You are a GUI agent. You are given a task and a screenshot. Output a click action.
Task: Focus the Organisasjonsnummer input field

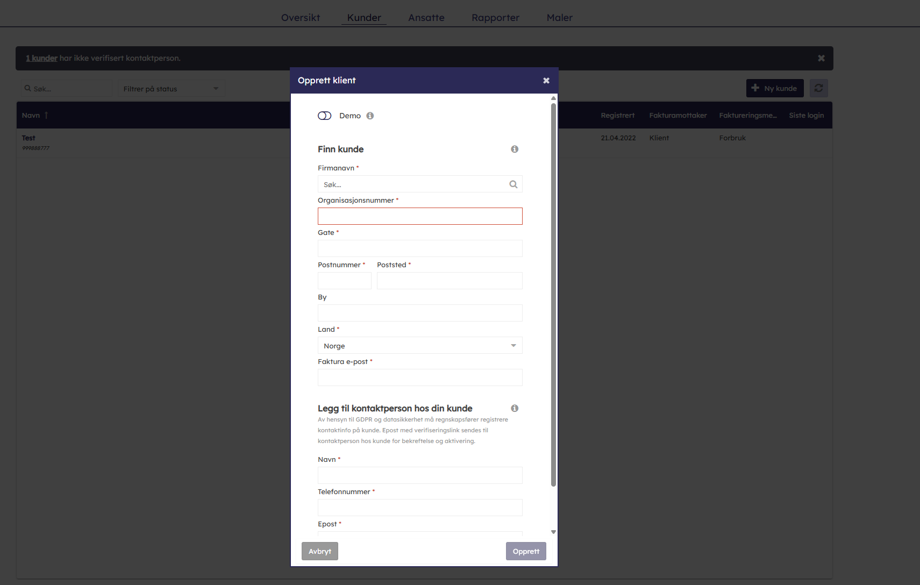pyautogui.click(x=419, y=216)
